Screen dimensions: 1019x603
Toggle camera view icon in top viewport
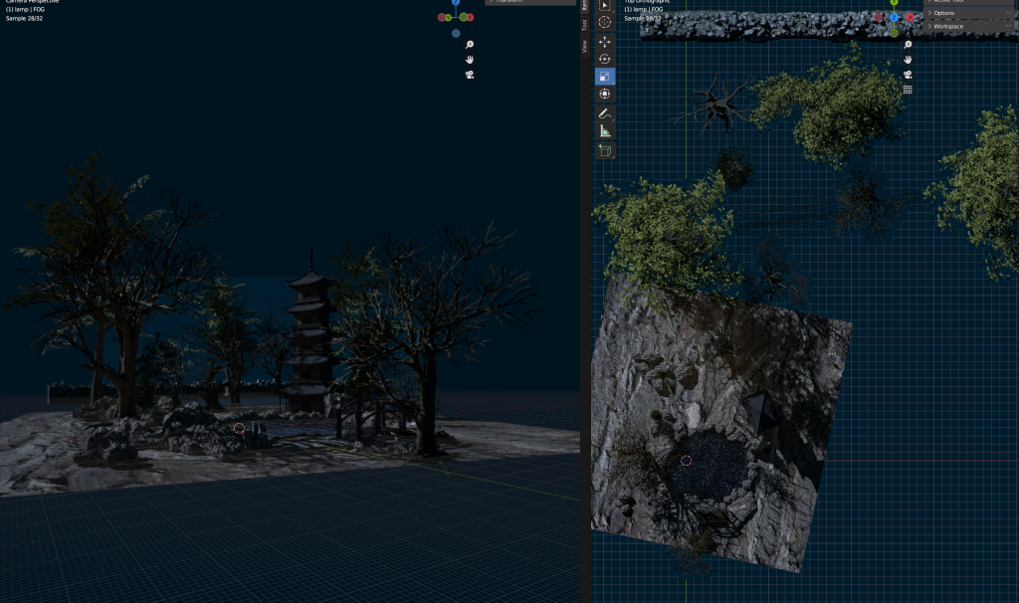click(x=908, y=75)
